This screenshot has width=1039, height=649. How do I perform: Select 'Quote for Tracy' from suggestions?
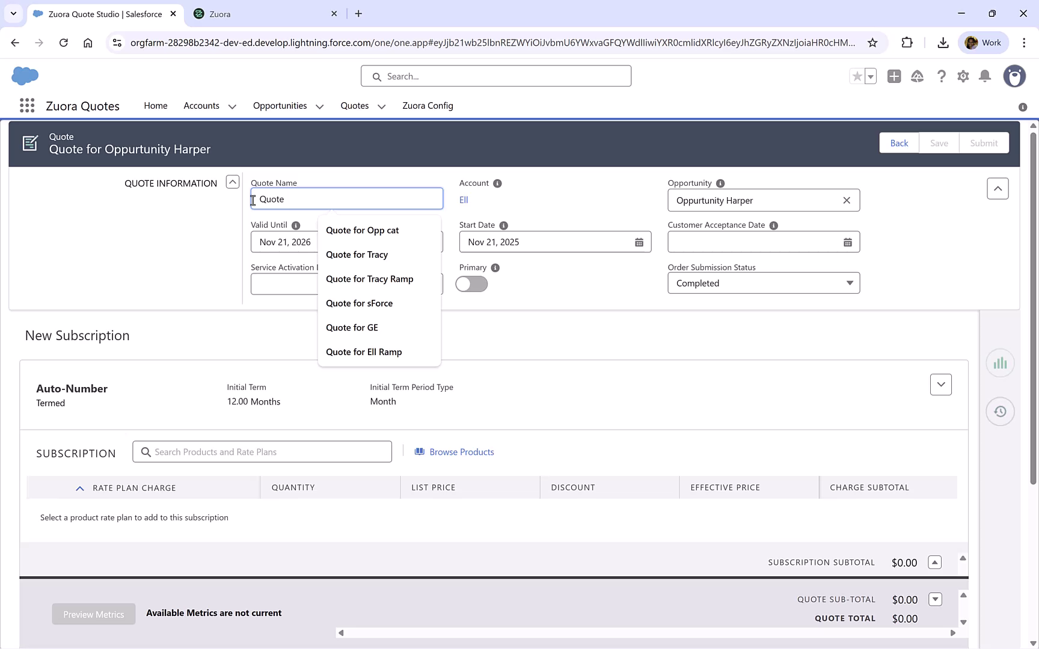click(357, 254)
